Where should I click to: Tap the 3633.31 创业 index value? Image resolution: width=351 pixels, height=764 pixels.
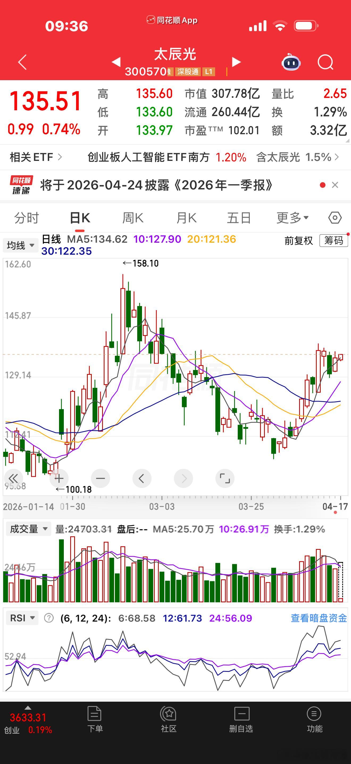(28, 718)
